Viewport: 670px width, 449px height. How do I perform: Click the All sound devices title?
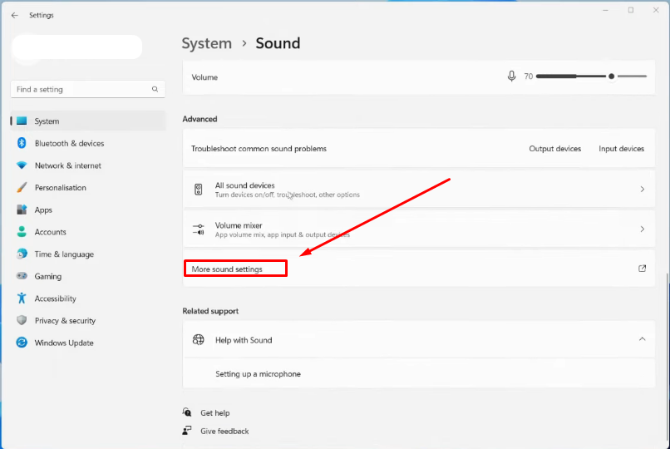click(x=245, y=185)
